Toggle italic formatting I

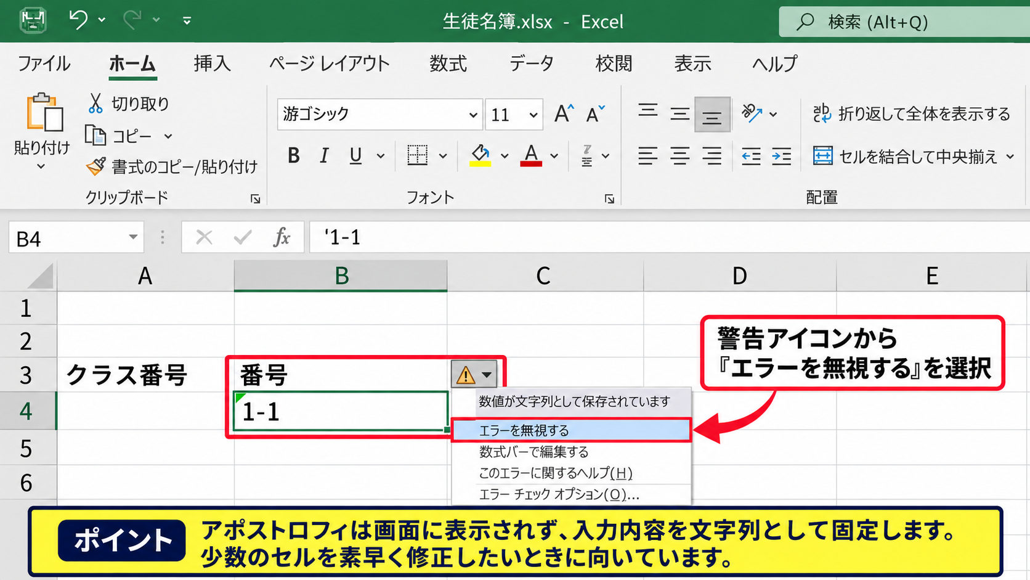[324, 156]
